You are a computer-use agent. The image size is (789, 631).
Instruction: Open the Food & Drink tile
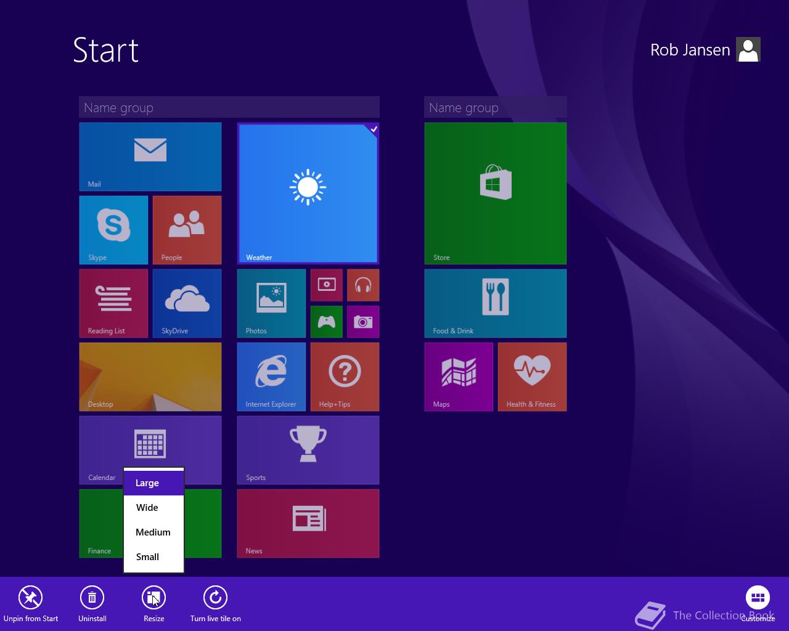pyautogui.click(x=496, y=303)
